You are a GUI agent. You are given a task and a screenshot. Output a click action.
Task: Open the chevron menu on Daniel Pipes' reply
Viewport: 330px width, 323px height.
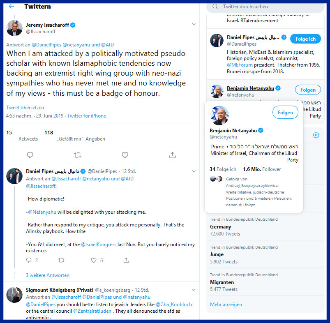(194, 171)
